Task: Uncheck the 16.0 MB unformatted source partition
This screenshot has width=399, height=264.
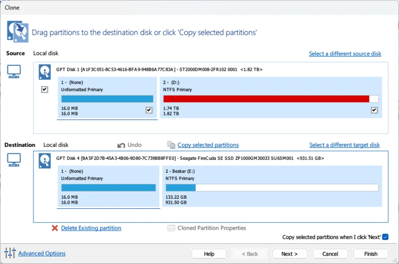Action: (149, 110)
